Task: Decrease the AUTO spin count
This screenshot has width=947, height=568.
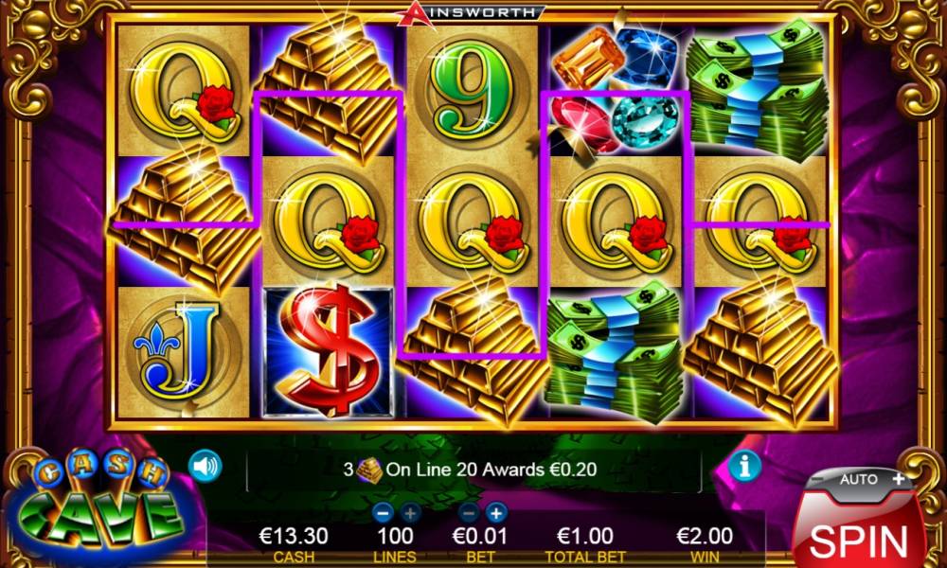Action: point(817,479)
